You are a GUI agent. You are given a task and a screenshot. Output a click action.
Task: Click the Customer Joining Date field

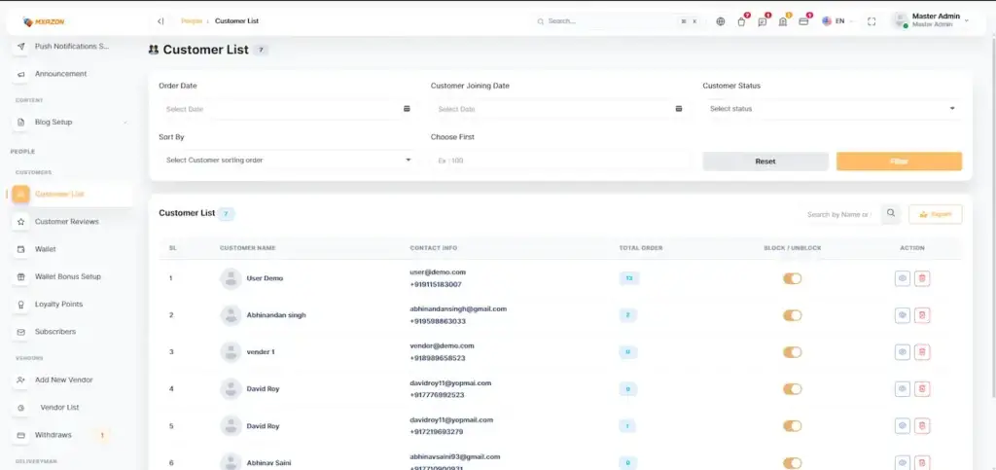coord(560,109)
